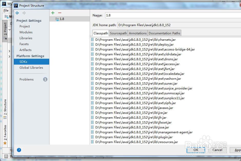Select sunec.jar classpath entry
This screenshot has height=161, width=241.
136,84
